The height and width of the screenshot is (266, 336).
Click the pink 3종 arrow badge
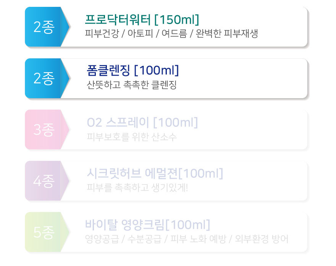tap(47, 129)
